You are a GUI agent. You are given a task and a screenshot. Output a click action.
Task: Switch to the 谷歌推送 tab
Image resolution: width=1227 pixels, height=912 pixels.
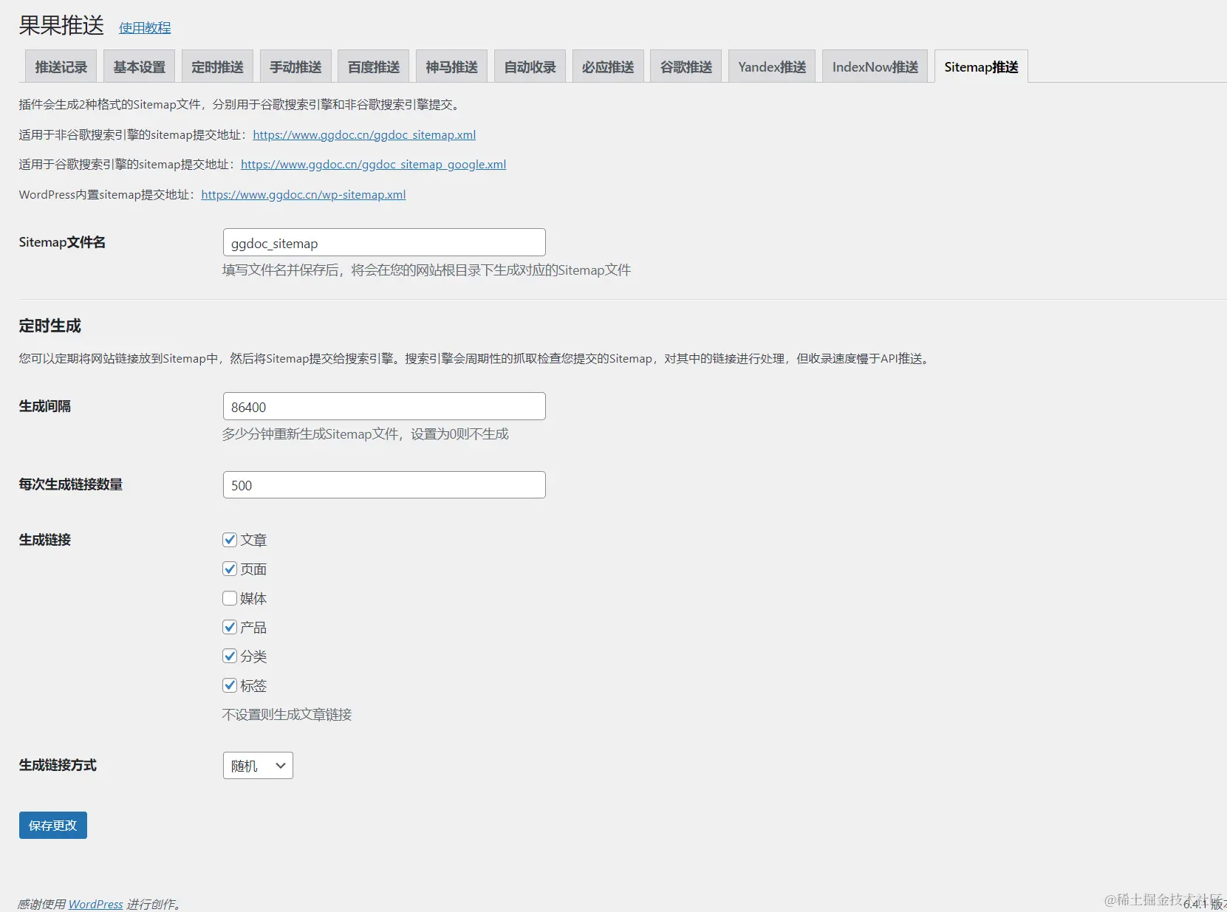(685, 66)
